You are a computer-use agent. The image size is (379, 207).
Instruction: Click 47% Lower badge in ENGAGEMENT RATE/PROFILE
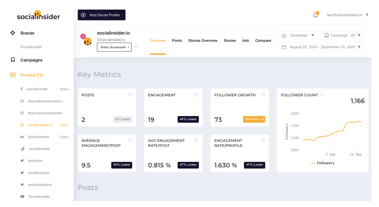pos(255,165)
